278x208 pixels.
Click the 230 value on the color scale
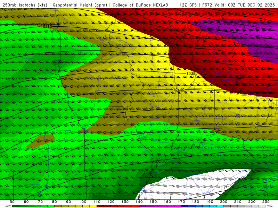coord(266,202)
